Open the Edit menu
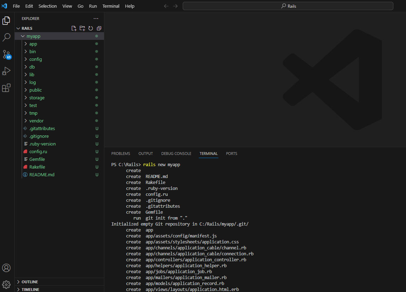Image resolution: width=406 pixels, height=292 pixels. tap(29, 6)
